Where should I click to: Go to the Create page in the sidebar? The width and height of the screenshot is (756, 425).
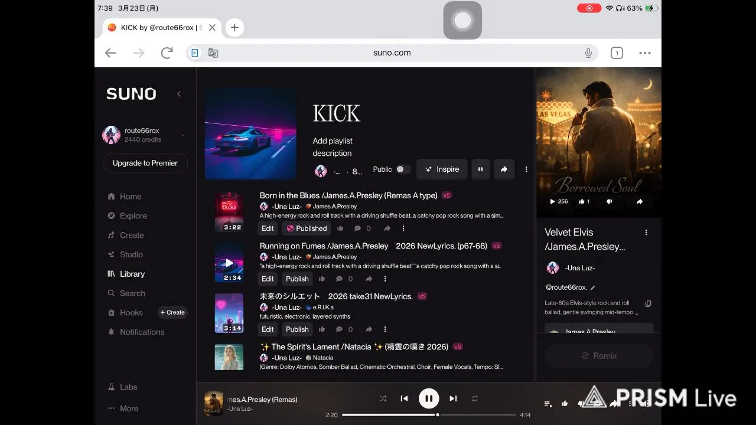[126, 235]
